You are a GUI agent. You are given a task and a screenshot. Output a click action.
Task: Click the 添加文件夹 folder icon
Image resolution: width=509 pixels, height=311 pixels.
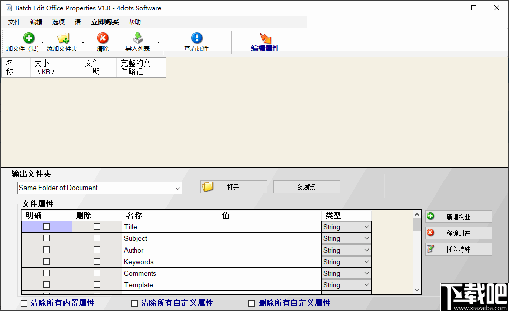pyautogui.click(x=63, y=37)
